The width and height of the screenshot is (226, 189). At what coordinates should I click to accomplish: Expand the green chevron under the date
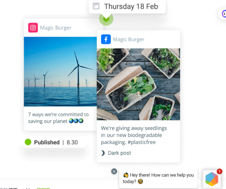pos(106,19)
